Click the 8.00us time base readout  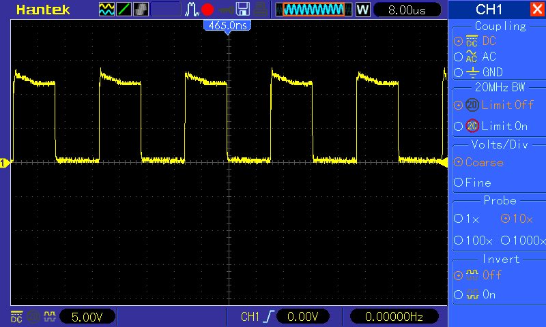(407, 10)
